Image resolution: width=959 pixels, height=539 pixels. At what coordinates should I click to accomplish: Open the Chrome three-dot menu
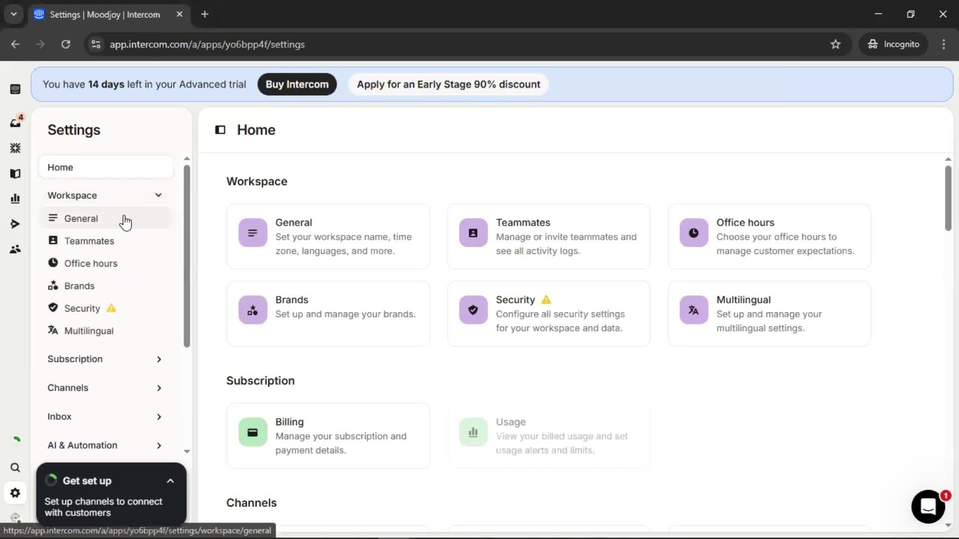click(x=944, y=44)
